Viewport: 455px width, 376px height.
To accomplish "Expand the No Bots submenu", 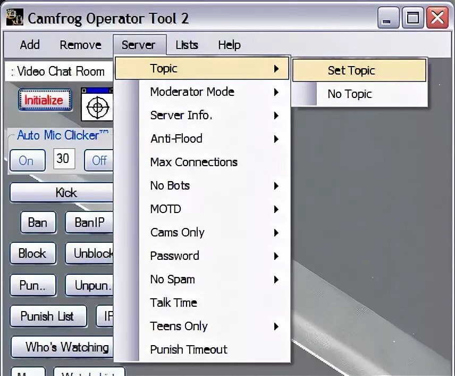I will click(202, 185).
